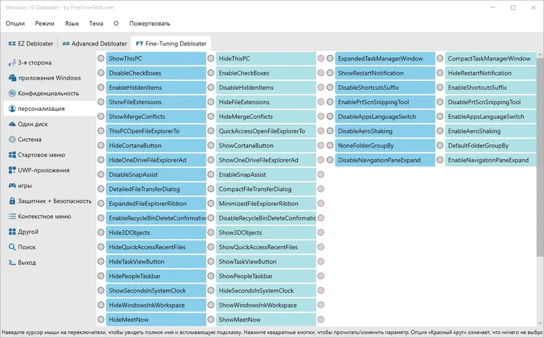Select the игры gamepad icon
Image resolution: width=544 pixels, height=338 pixels.
click(12, 186)
